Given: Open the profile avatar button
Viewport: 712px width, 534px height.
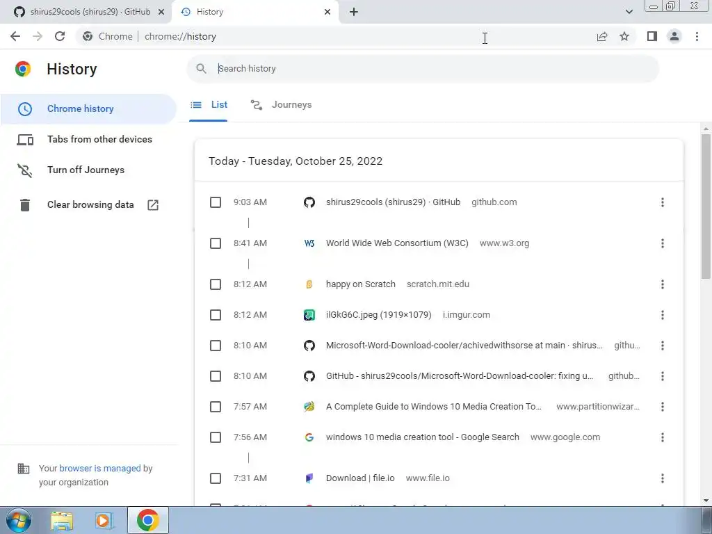Looking at the screenshot, I should tap(674, 36).
